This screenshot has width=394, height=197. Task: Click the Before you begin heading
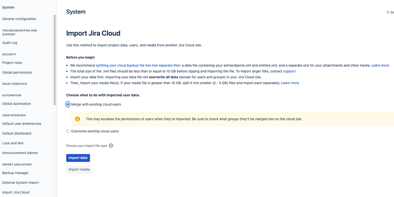80,57
